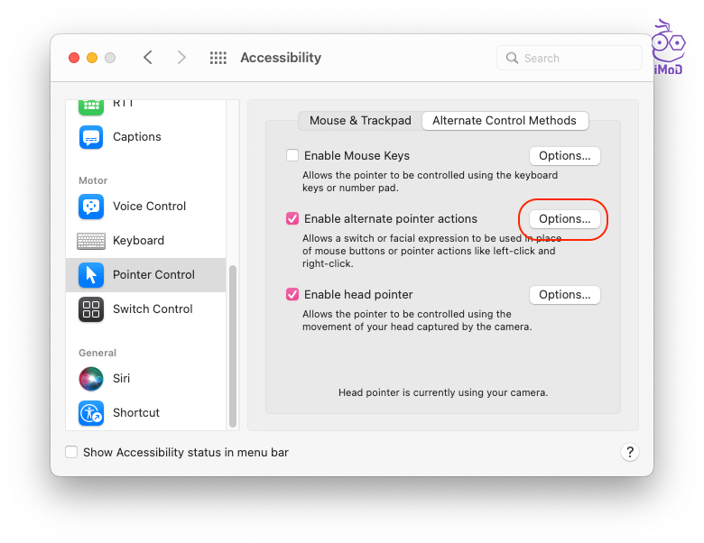This screenshot has height=543, width=704.
Task: Uncheck Enable head pointer
Action: (x=292, y=294)
